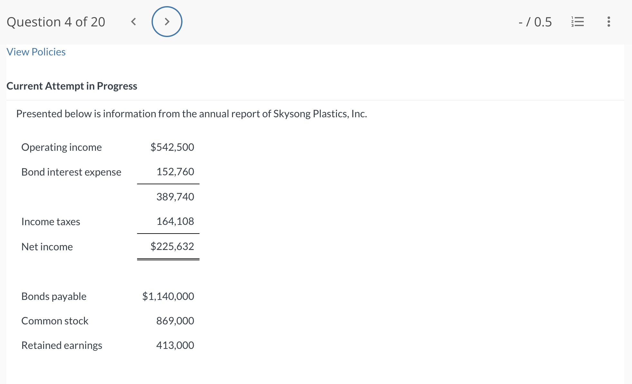The image size is (632, 384).
Task: Select the 164,108 income taxes value
Action: pos(175,221)
